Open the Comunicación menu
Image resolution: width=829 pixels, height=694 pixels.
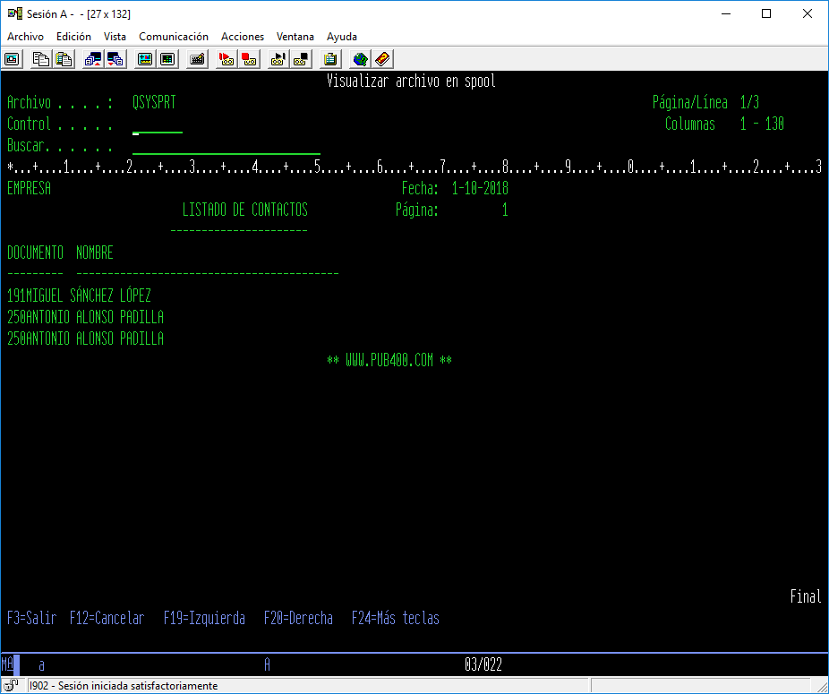tap(173, 37)
